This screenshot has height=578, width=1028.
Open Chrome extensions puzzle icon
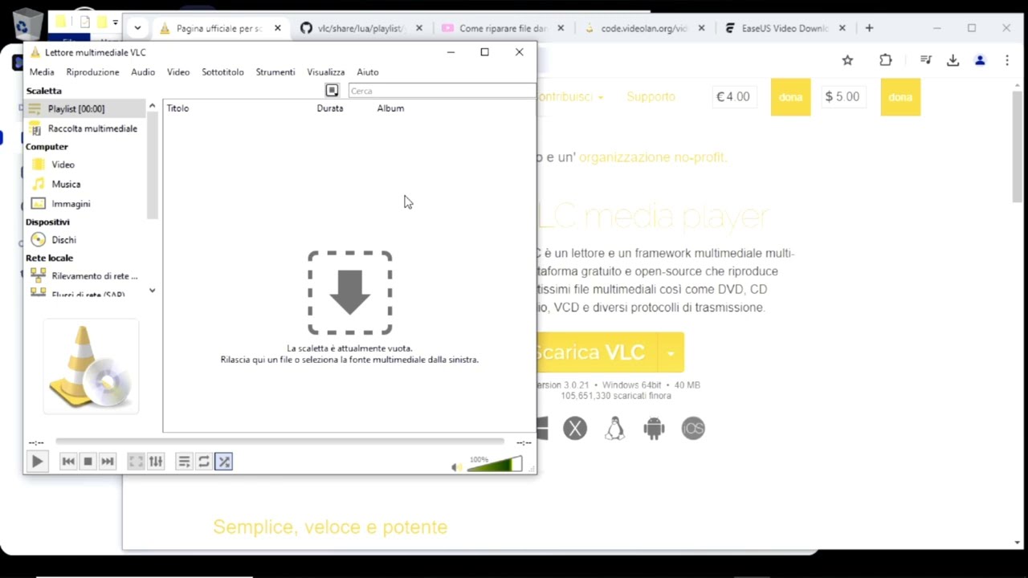click(886, 60)
